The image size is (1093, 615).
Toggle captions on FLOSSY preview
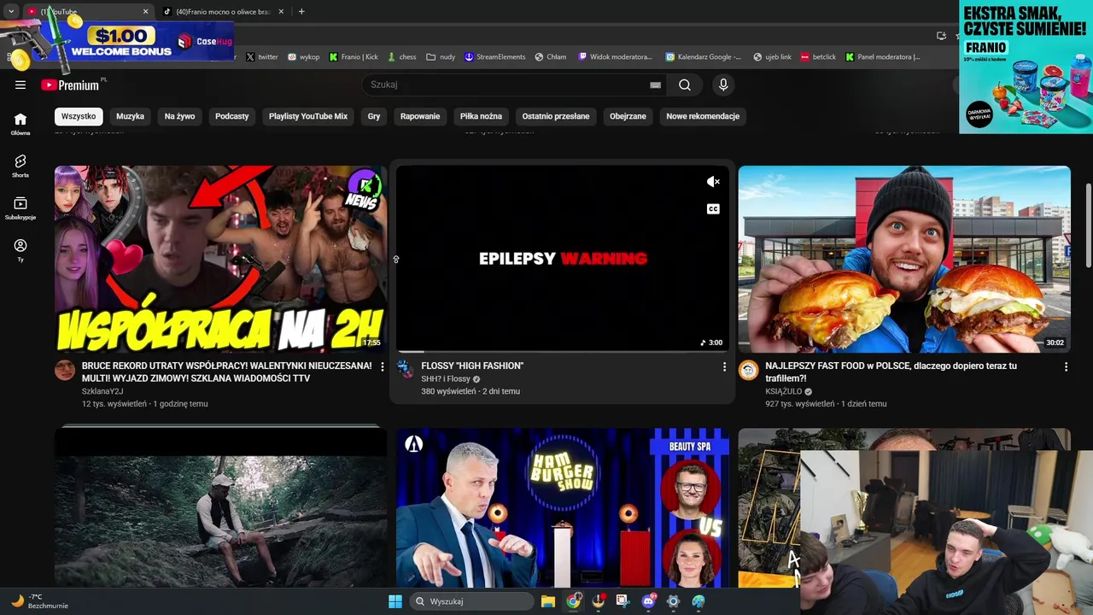click(713, 208)
